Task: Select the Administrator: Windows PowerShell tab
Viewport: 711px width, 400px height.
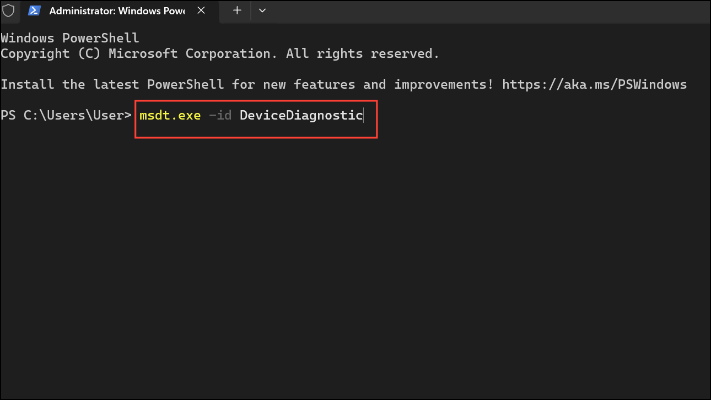Action: pos(110,11)
